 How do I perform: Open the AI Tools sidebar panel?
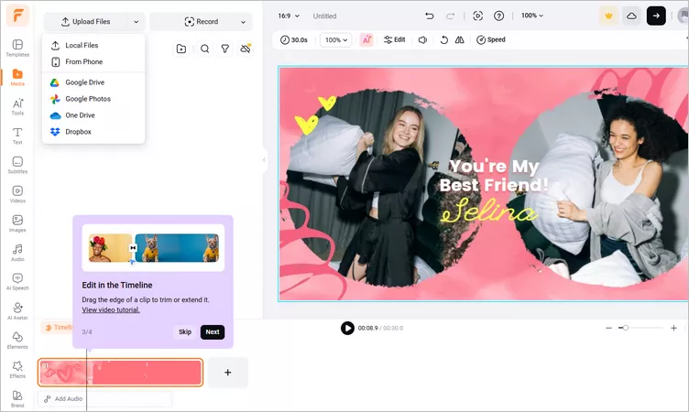point(17,107)
